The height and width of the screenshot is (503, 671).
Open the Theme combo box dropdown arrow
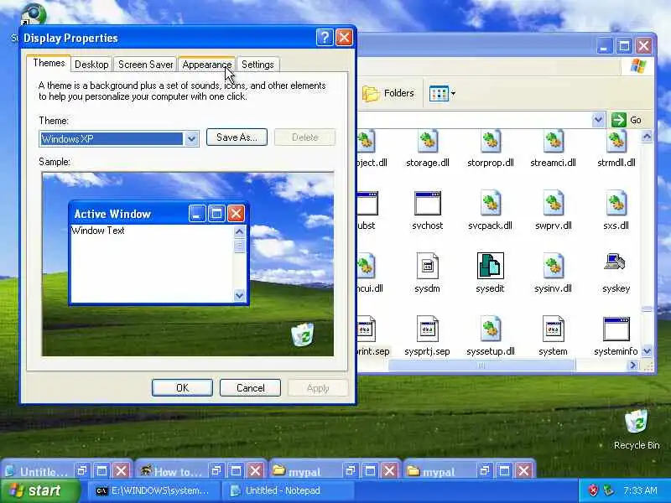point(191,138)
